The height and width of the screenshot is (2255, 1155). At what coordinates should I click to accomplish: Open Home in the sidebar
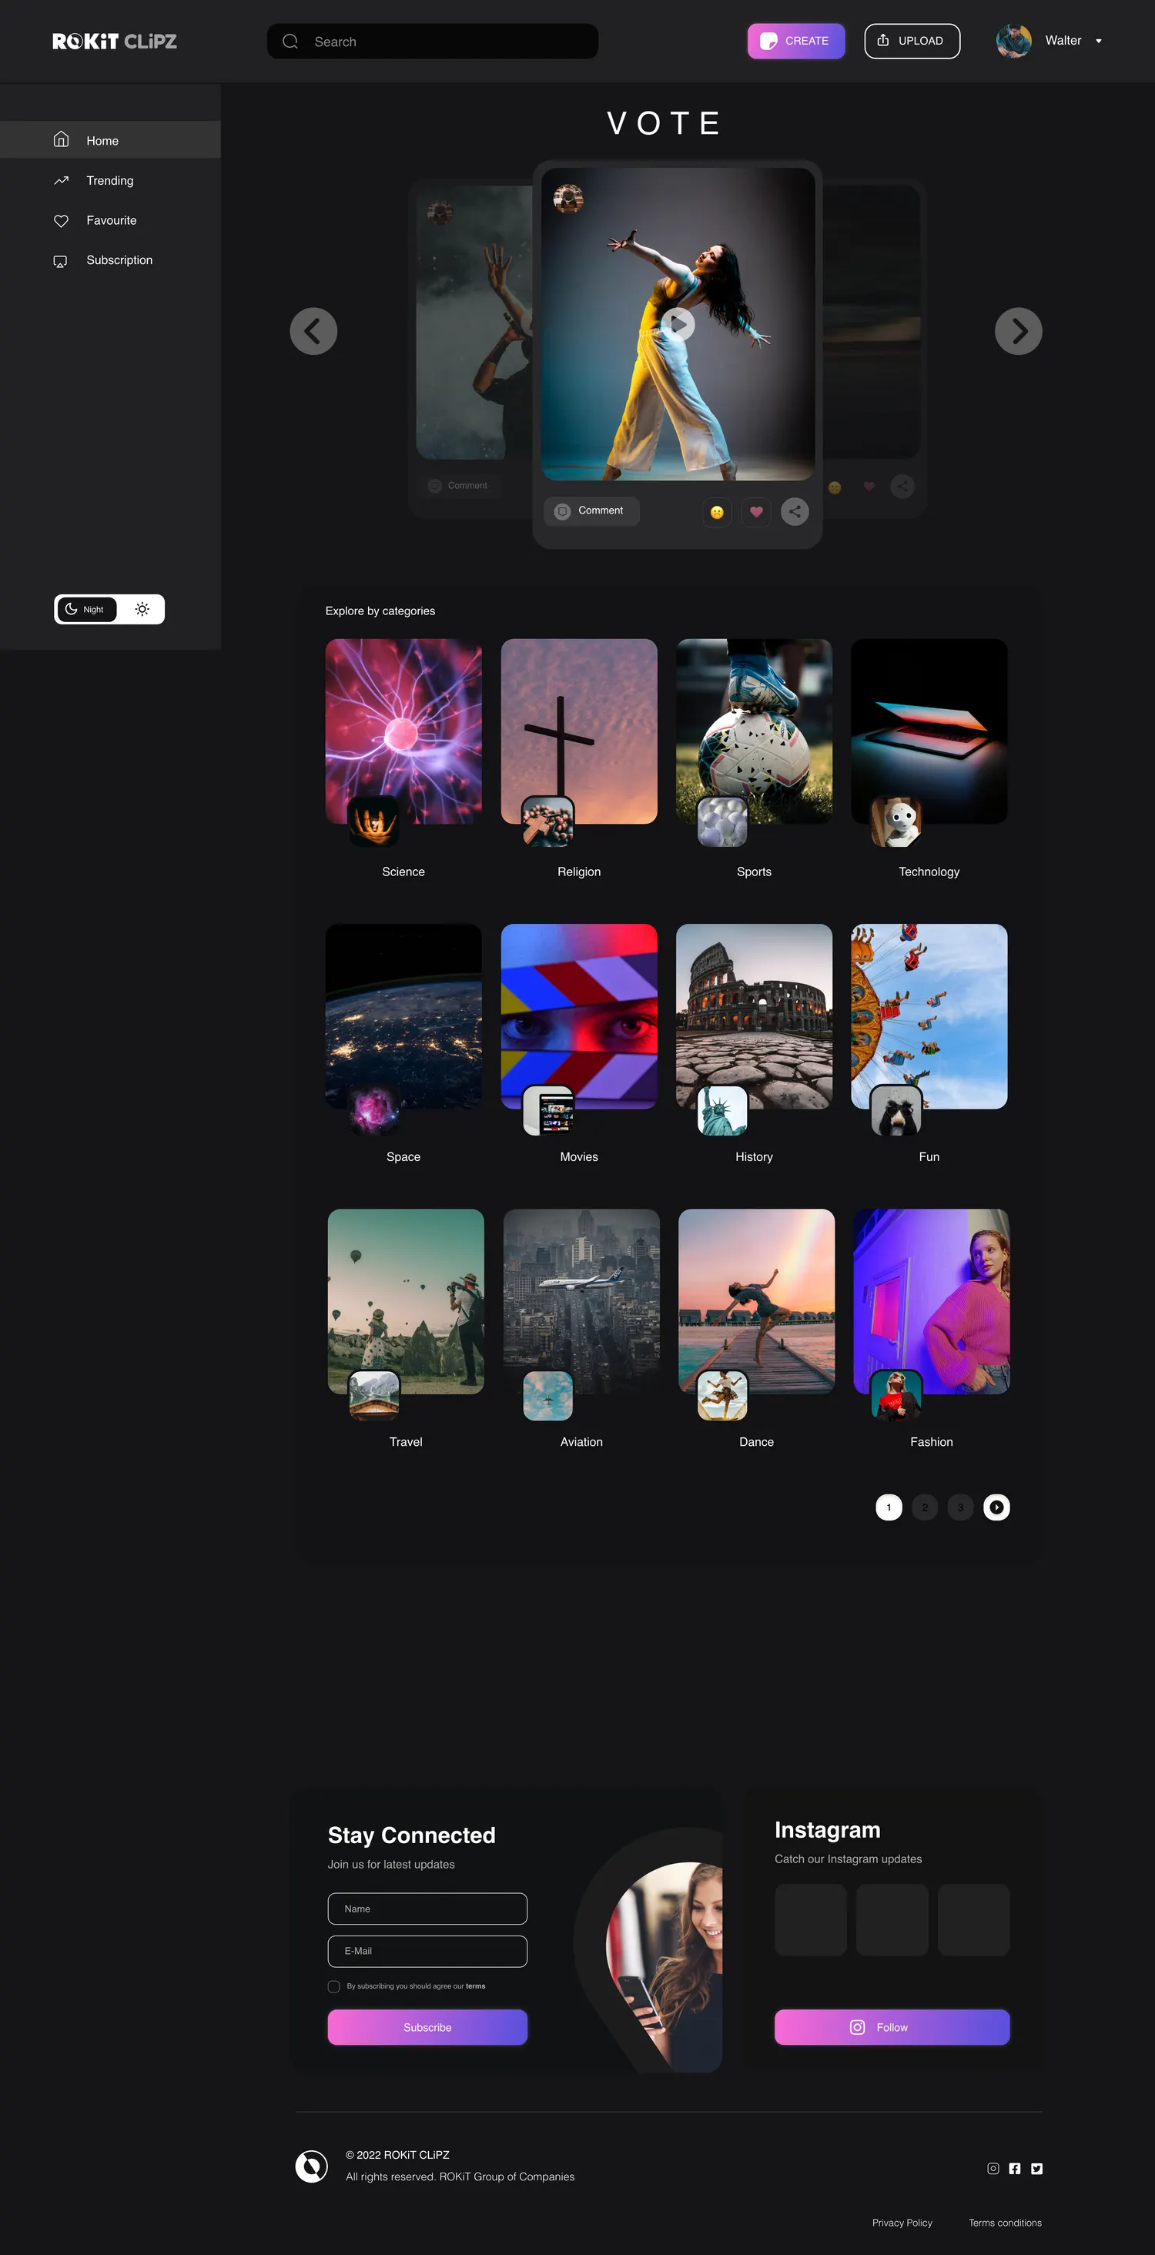[x=110, y=140]
